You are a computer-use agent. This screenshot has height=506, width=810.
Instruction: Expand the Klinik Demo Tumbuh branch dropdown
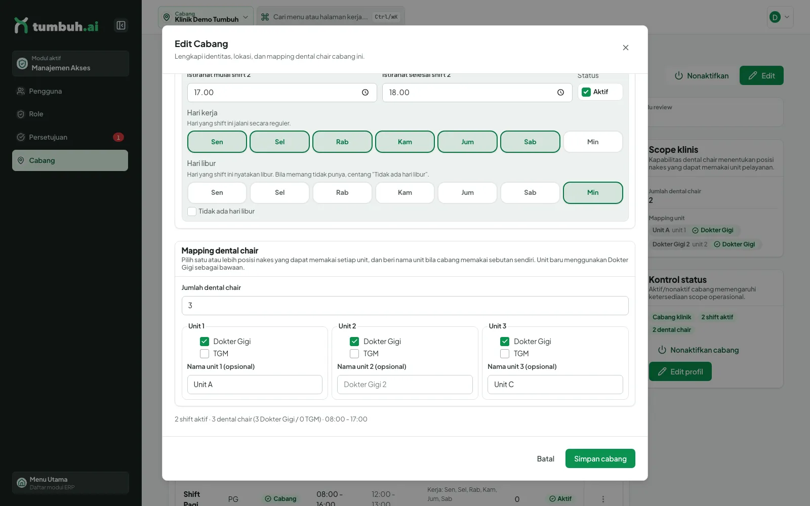pyautogui.click(x=206, y=17)
